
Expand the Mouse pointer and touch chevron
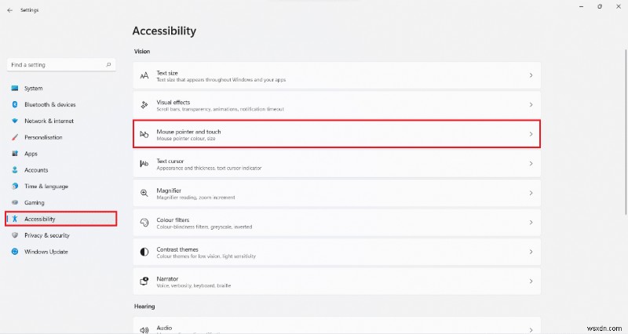(x=531, y=134)
